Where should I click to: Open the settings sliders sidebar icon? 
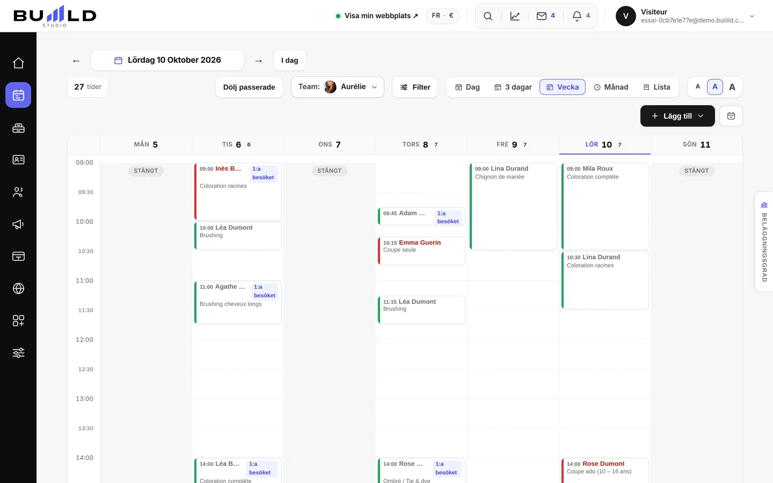pos(18,353)
